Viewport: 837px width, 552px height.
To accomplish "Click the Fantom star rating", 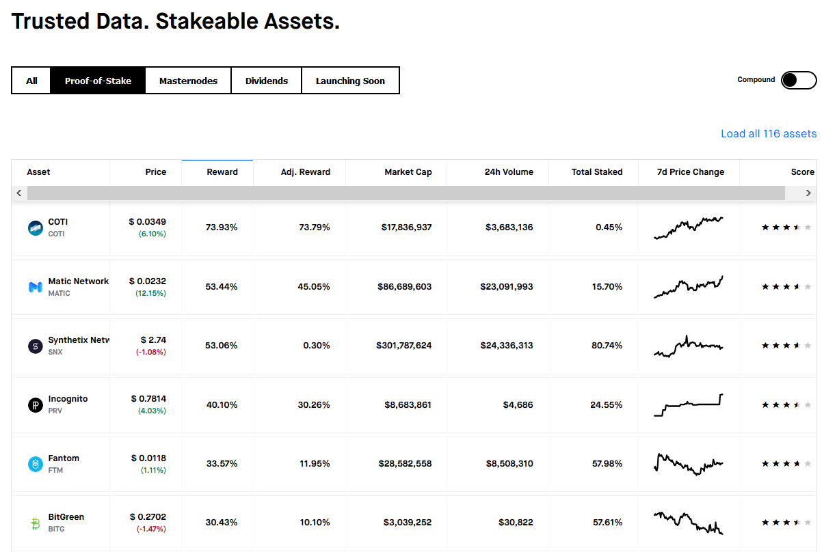I will (x=786, y=464).
